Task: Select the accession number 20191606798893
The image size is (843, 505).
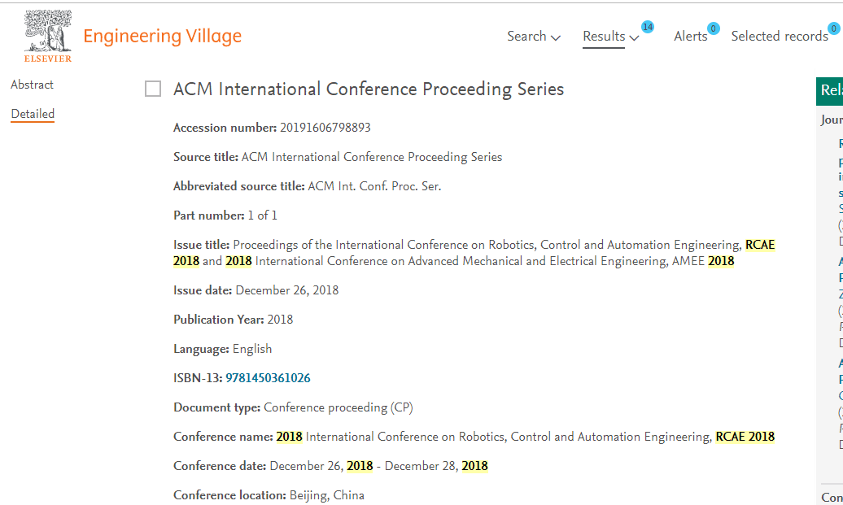Action: [325, 128]
